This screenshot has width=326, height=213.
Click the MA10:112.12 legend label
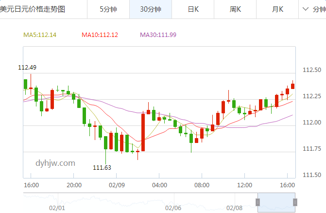tap(100, 35)
